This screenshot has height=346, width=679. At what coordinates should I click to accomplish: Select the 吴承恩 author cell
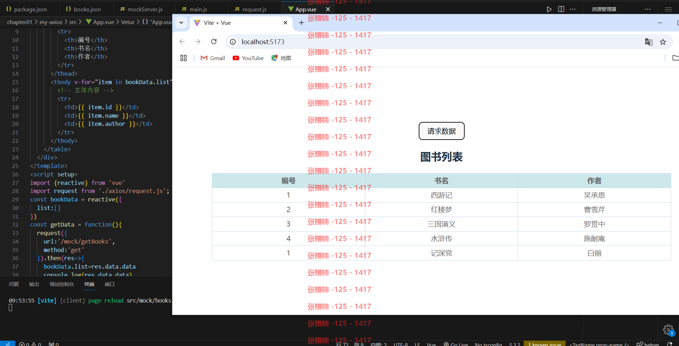tap(594, 195)
